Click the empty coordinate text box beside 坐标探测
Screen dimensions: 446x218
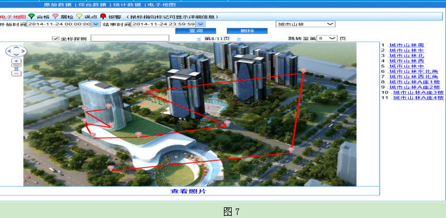coord(130,38)
